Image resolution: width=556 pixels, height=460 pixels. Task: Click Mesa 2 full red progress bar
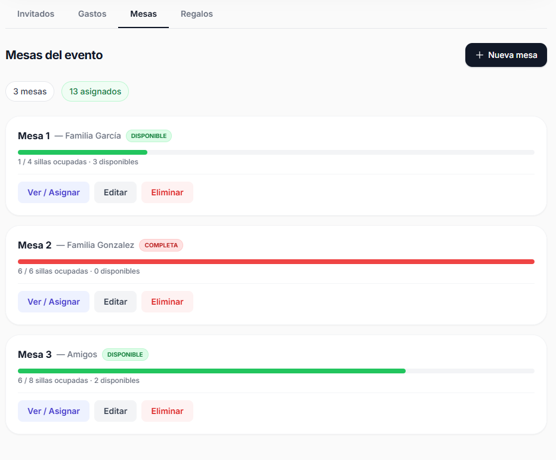(x=276, y=262)
